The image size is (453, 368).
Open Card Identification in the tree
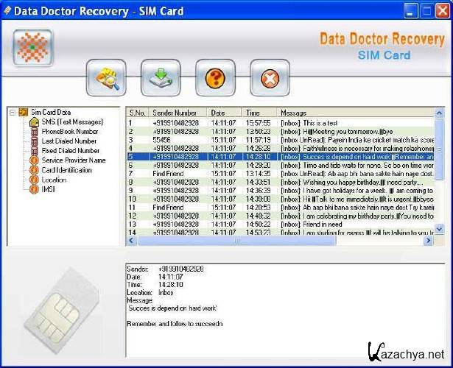point(66,170)
